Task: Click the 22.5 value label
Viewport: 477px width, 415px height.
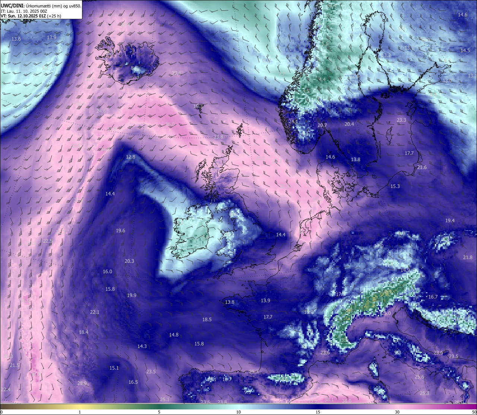Action: click(x=48, y=241)
